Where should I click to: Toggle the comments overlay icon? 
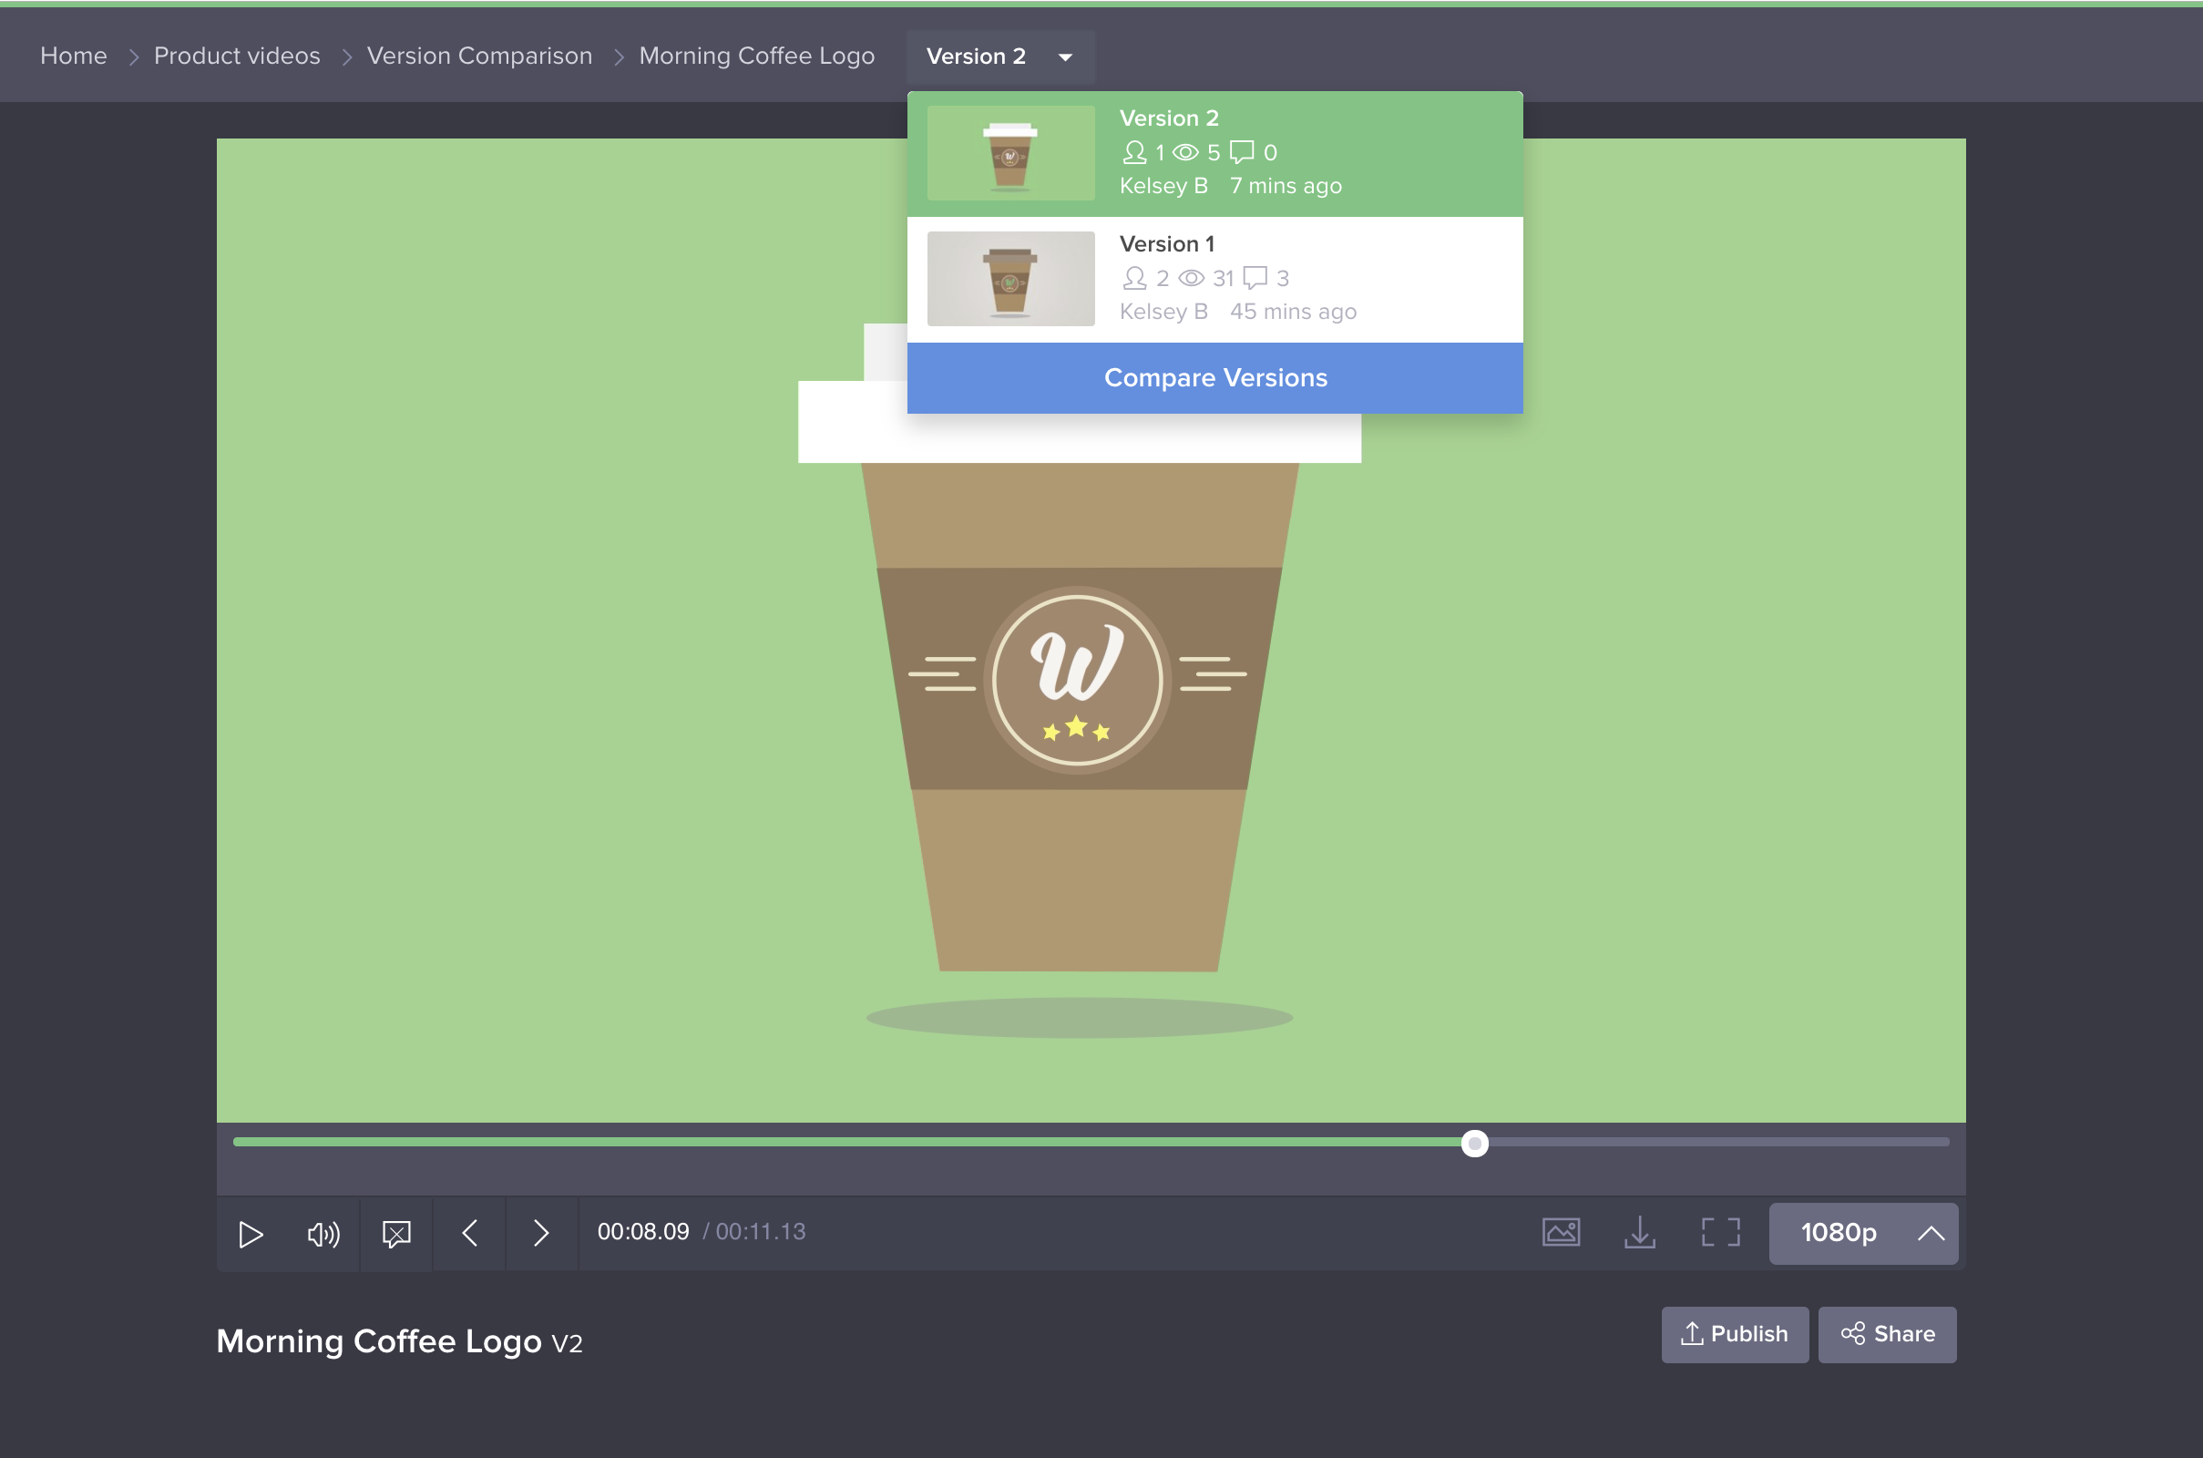point(396,1234)
